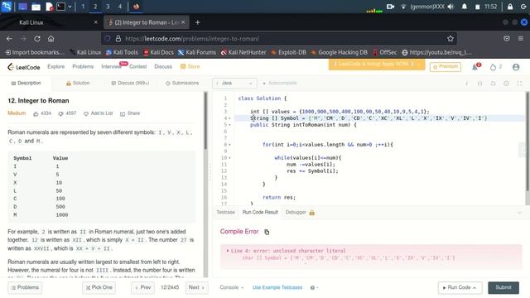
Task: Open the Google Hacking DB bookmark
Action: point(339,52)
